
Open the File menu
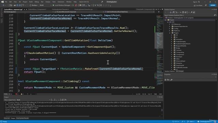(6, 2)
